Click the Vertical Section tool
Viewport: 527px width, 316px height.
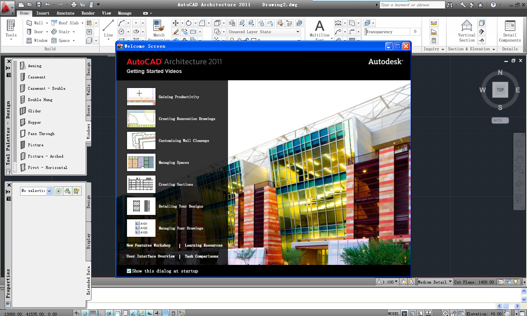click(x=467, y=31)
